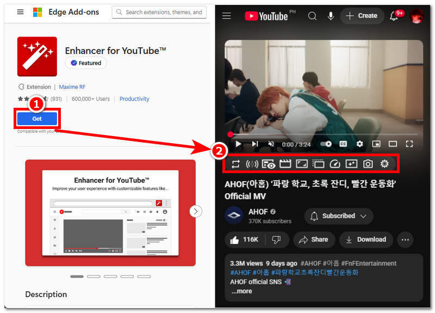The height and width of the screenshot is (313, 435).
Task: Select the fourth carousel indicator
Action: tap(127, 277)
